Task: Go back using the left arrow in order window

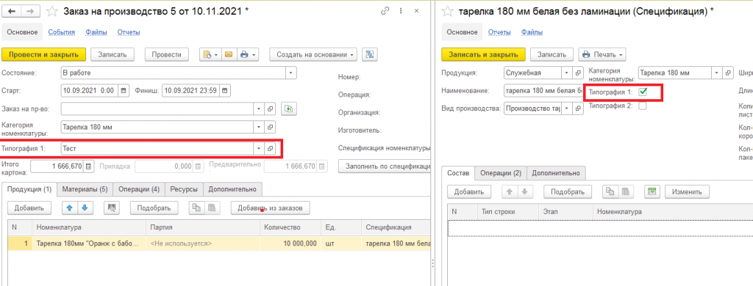Action: point(12,11)
